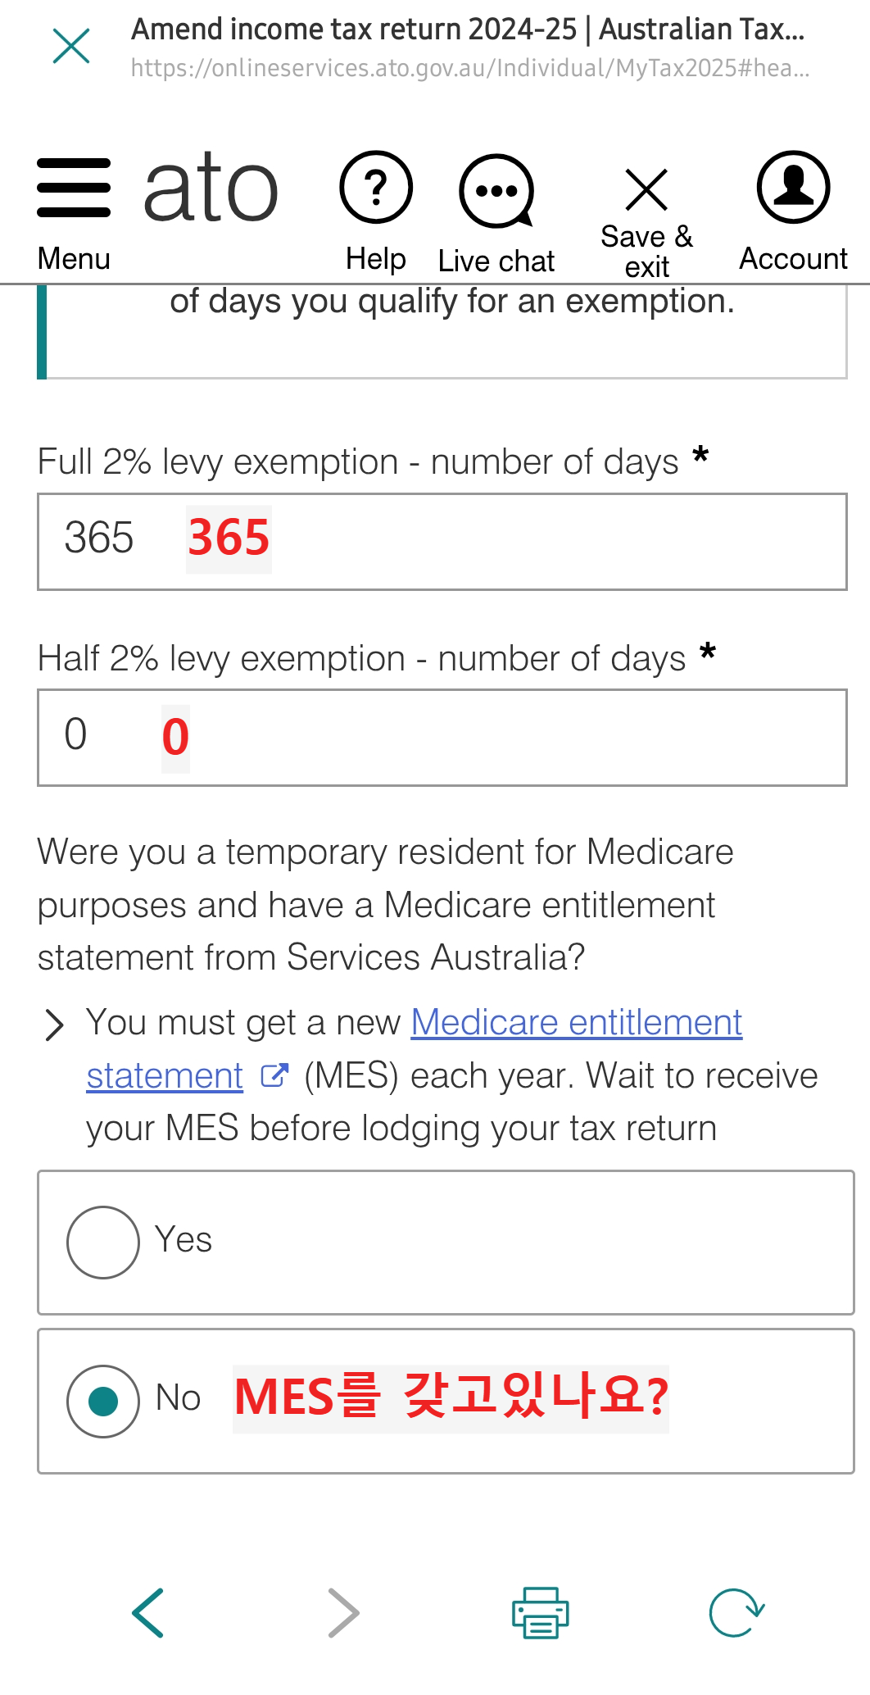870x1695 pixels.
Task: Print the page with the printer icon
Action: [541, 1613]
